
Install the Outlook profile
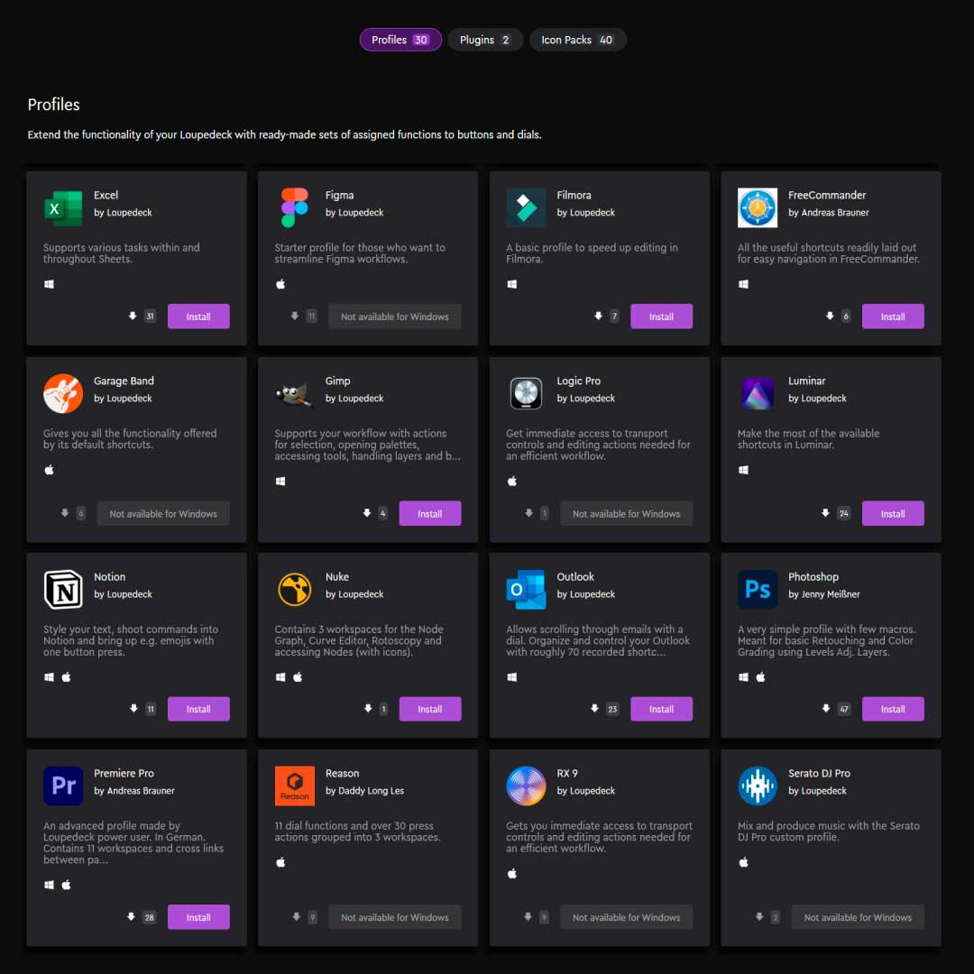pyautogui.click(x=662, y=709)
